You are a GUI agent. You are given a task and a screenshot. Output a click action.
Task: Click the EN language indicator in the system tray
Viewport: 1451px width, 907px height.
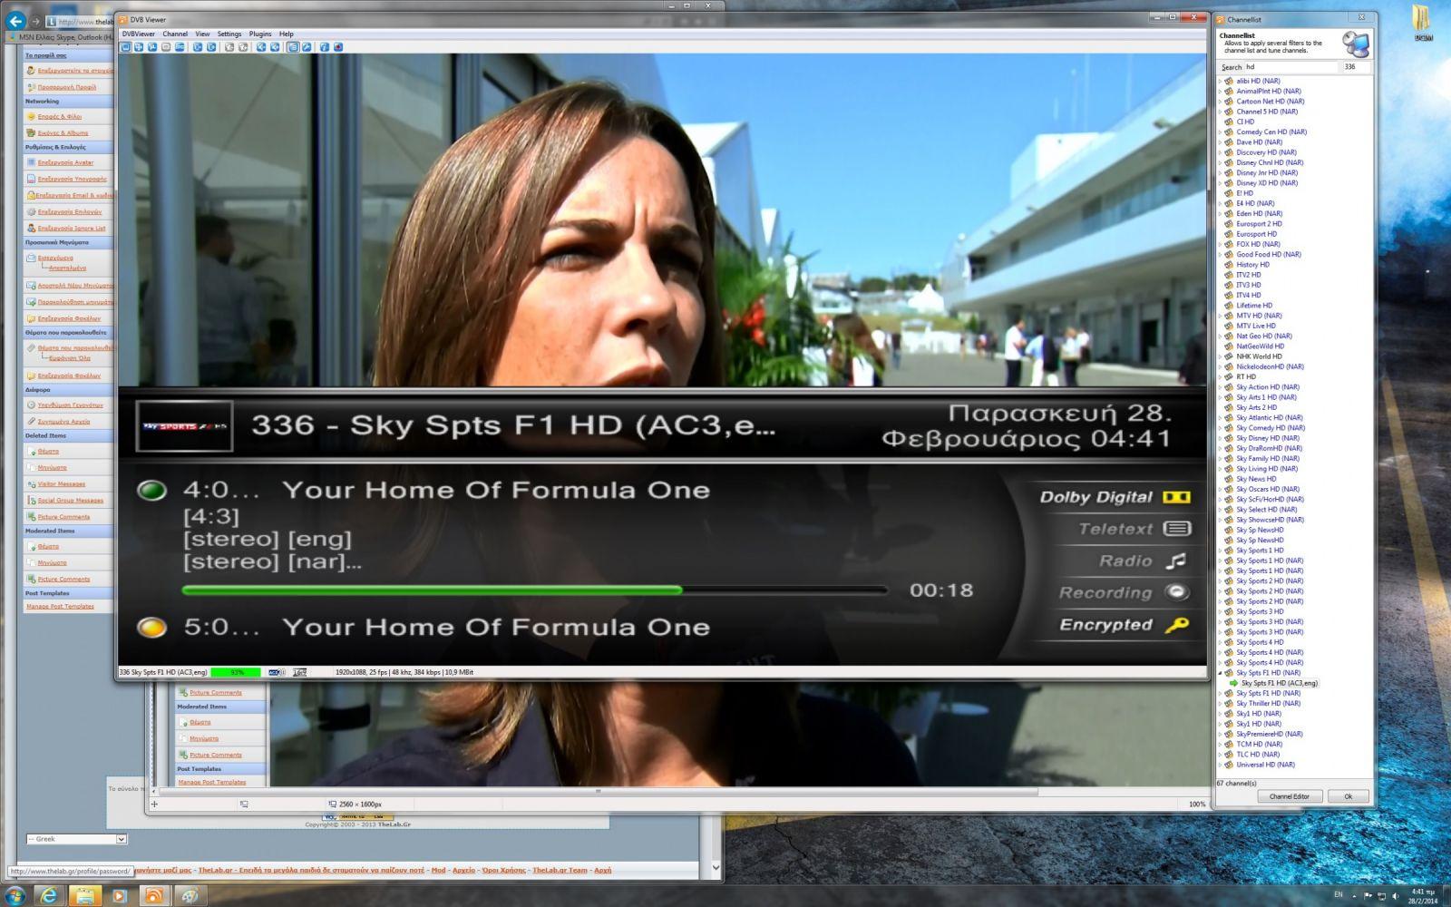(x=1338, y=894)
